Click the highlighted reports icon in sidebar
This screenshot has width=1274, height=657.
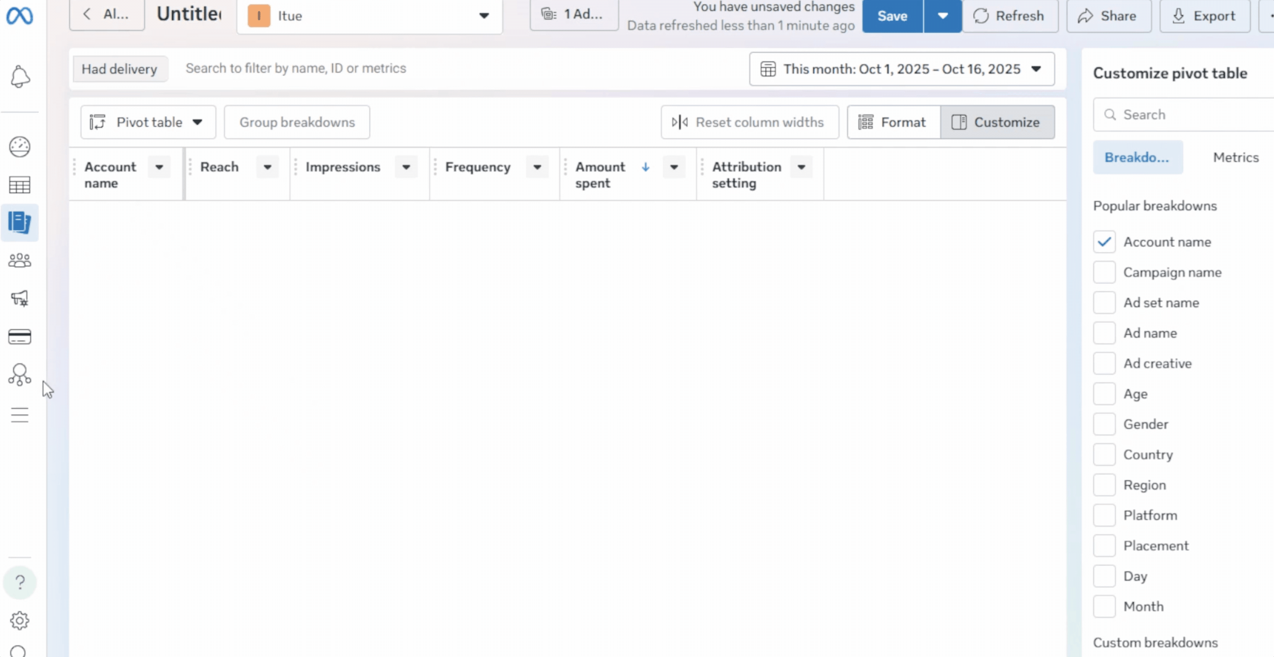(x=20, y=222)
